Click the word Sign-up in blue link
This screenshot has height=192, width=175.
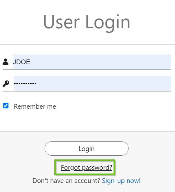113,181
